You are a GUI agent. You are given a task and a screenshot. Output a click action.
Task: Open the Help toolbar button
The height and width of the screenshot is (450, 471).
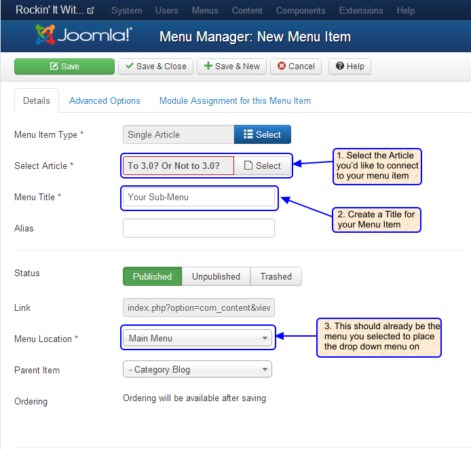(x=350, y=67)
